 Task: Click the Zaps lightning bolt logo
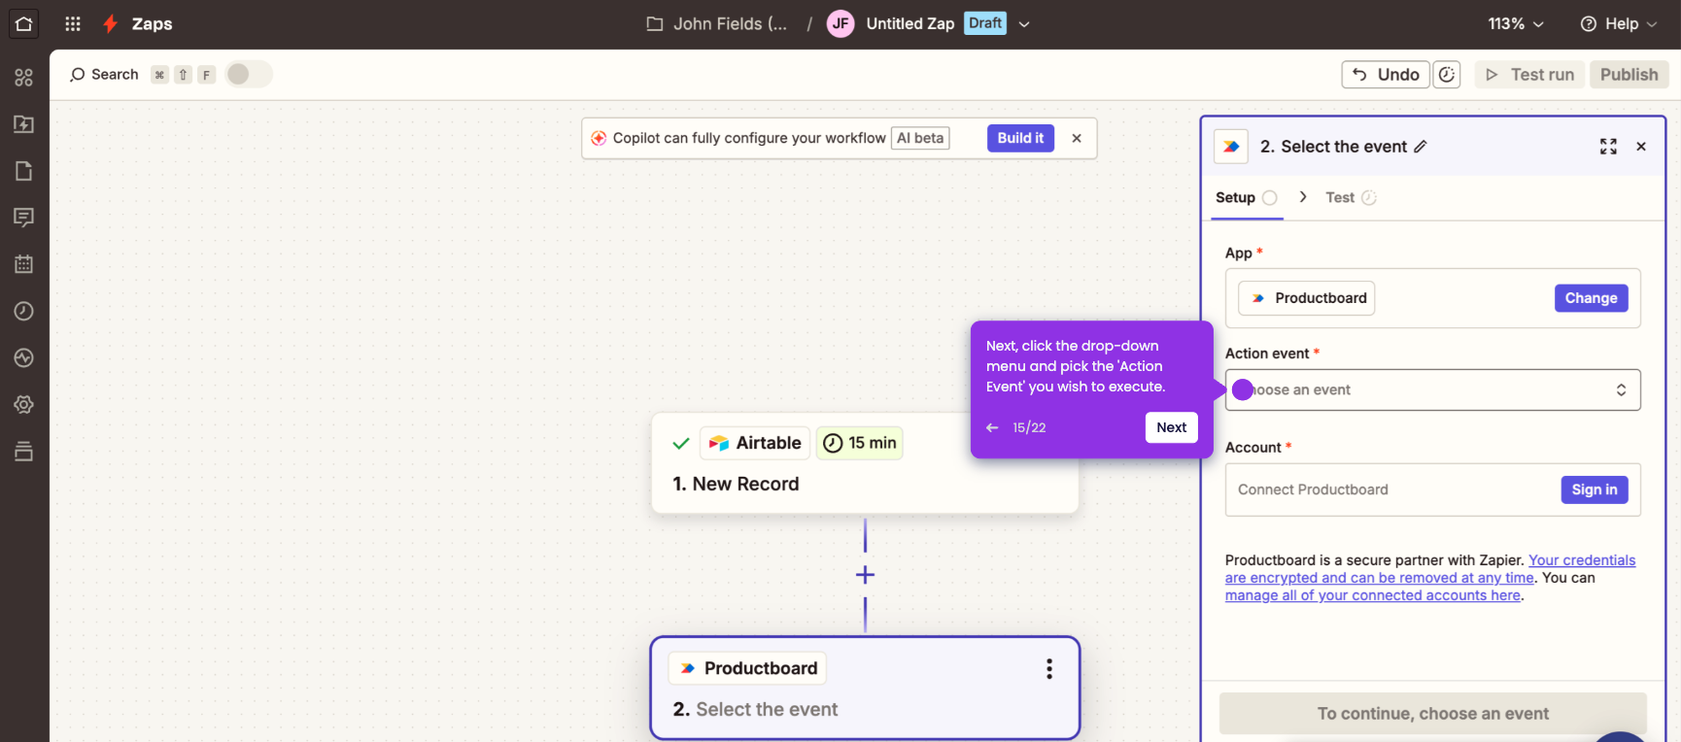click(111, 23)
